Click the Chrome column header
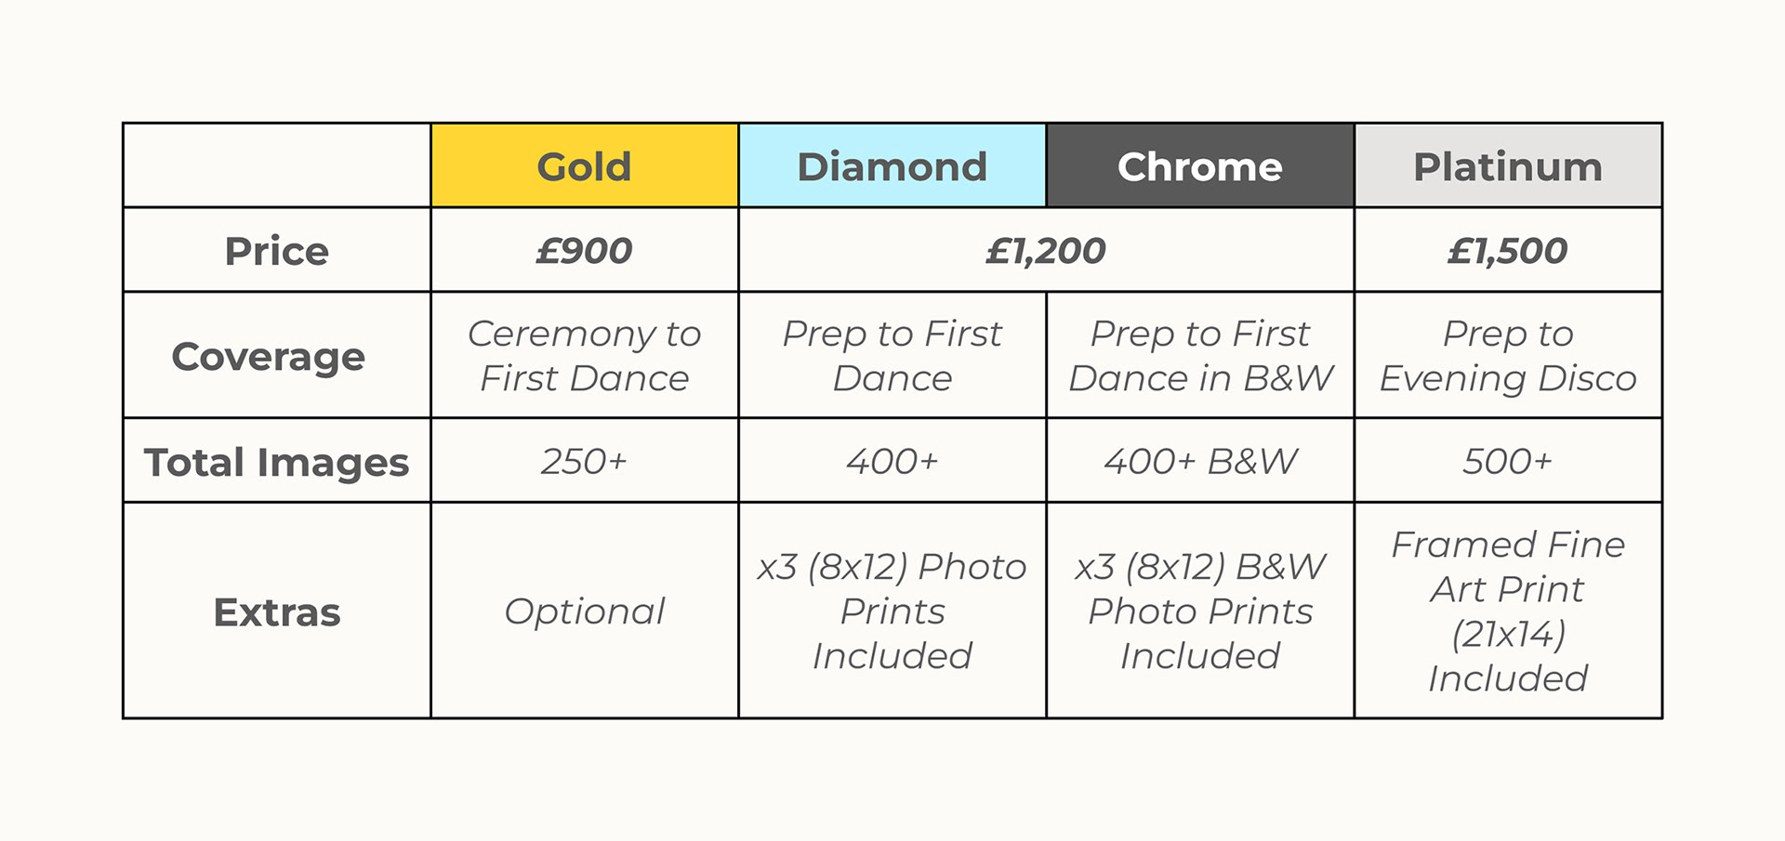 (1199, 166)
